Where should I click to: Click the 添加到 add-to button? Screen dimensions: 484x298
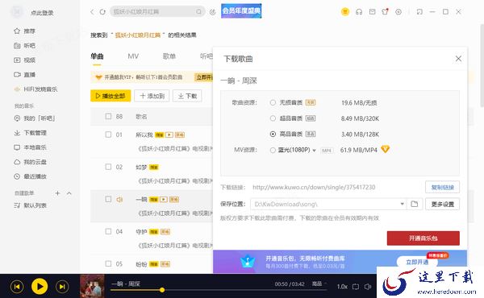point(152,96)
